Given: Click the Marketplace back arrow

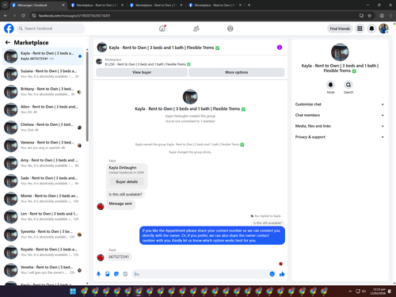Looking at the screenshot, I should pos(8,43).
